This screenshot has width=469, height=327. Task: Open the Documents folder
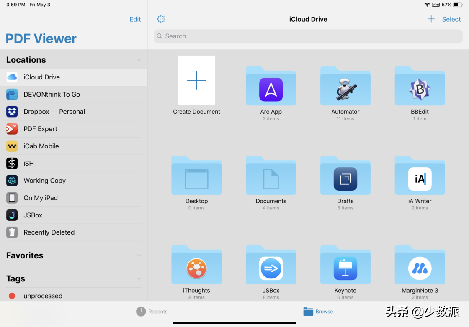271,175
